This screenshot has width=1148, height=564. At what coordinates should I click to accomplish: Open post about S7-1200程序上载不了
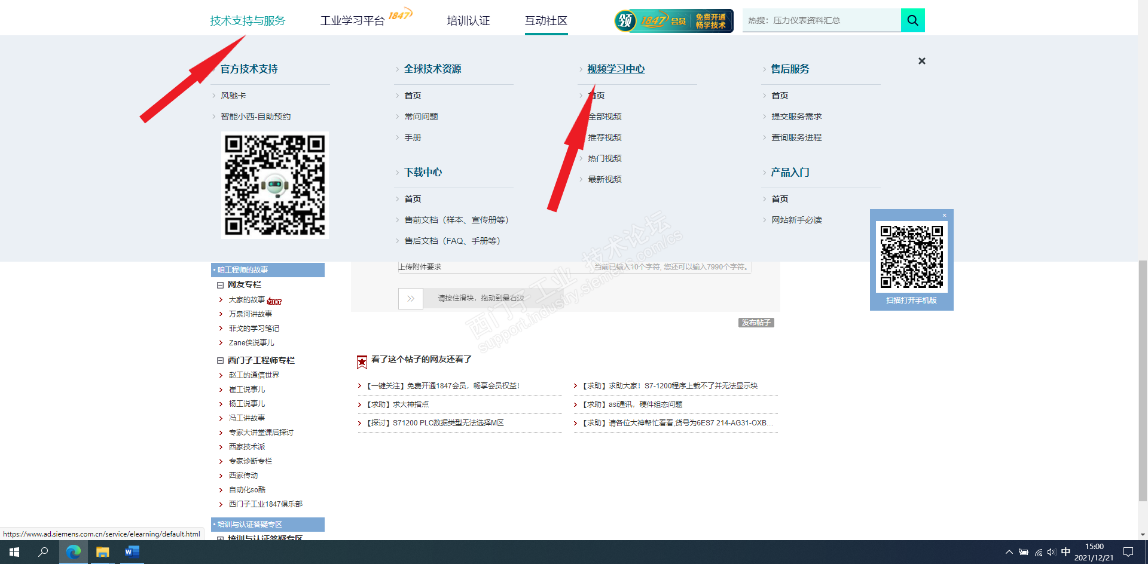(x=669, y=386)
